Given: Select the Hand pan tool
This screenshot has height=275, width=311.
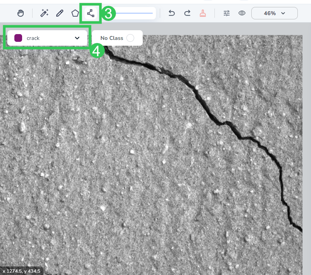Looking at the screenshot, I should tap(20, 13).
